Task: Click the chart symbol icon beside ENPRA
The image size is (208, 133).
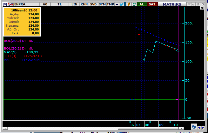Action: click(x=10, y=4)
